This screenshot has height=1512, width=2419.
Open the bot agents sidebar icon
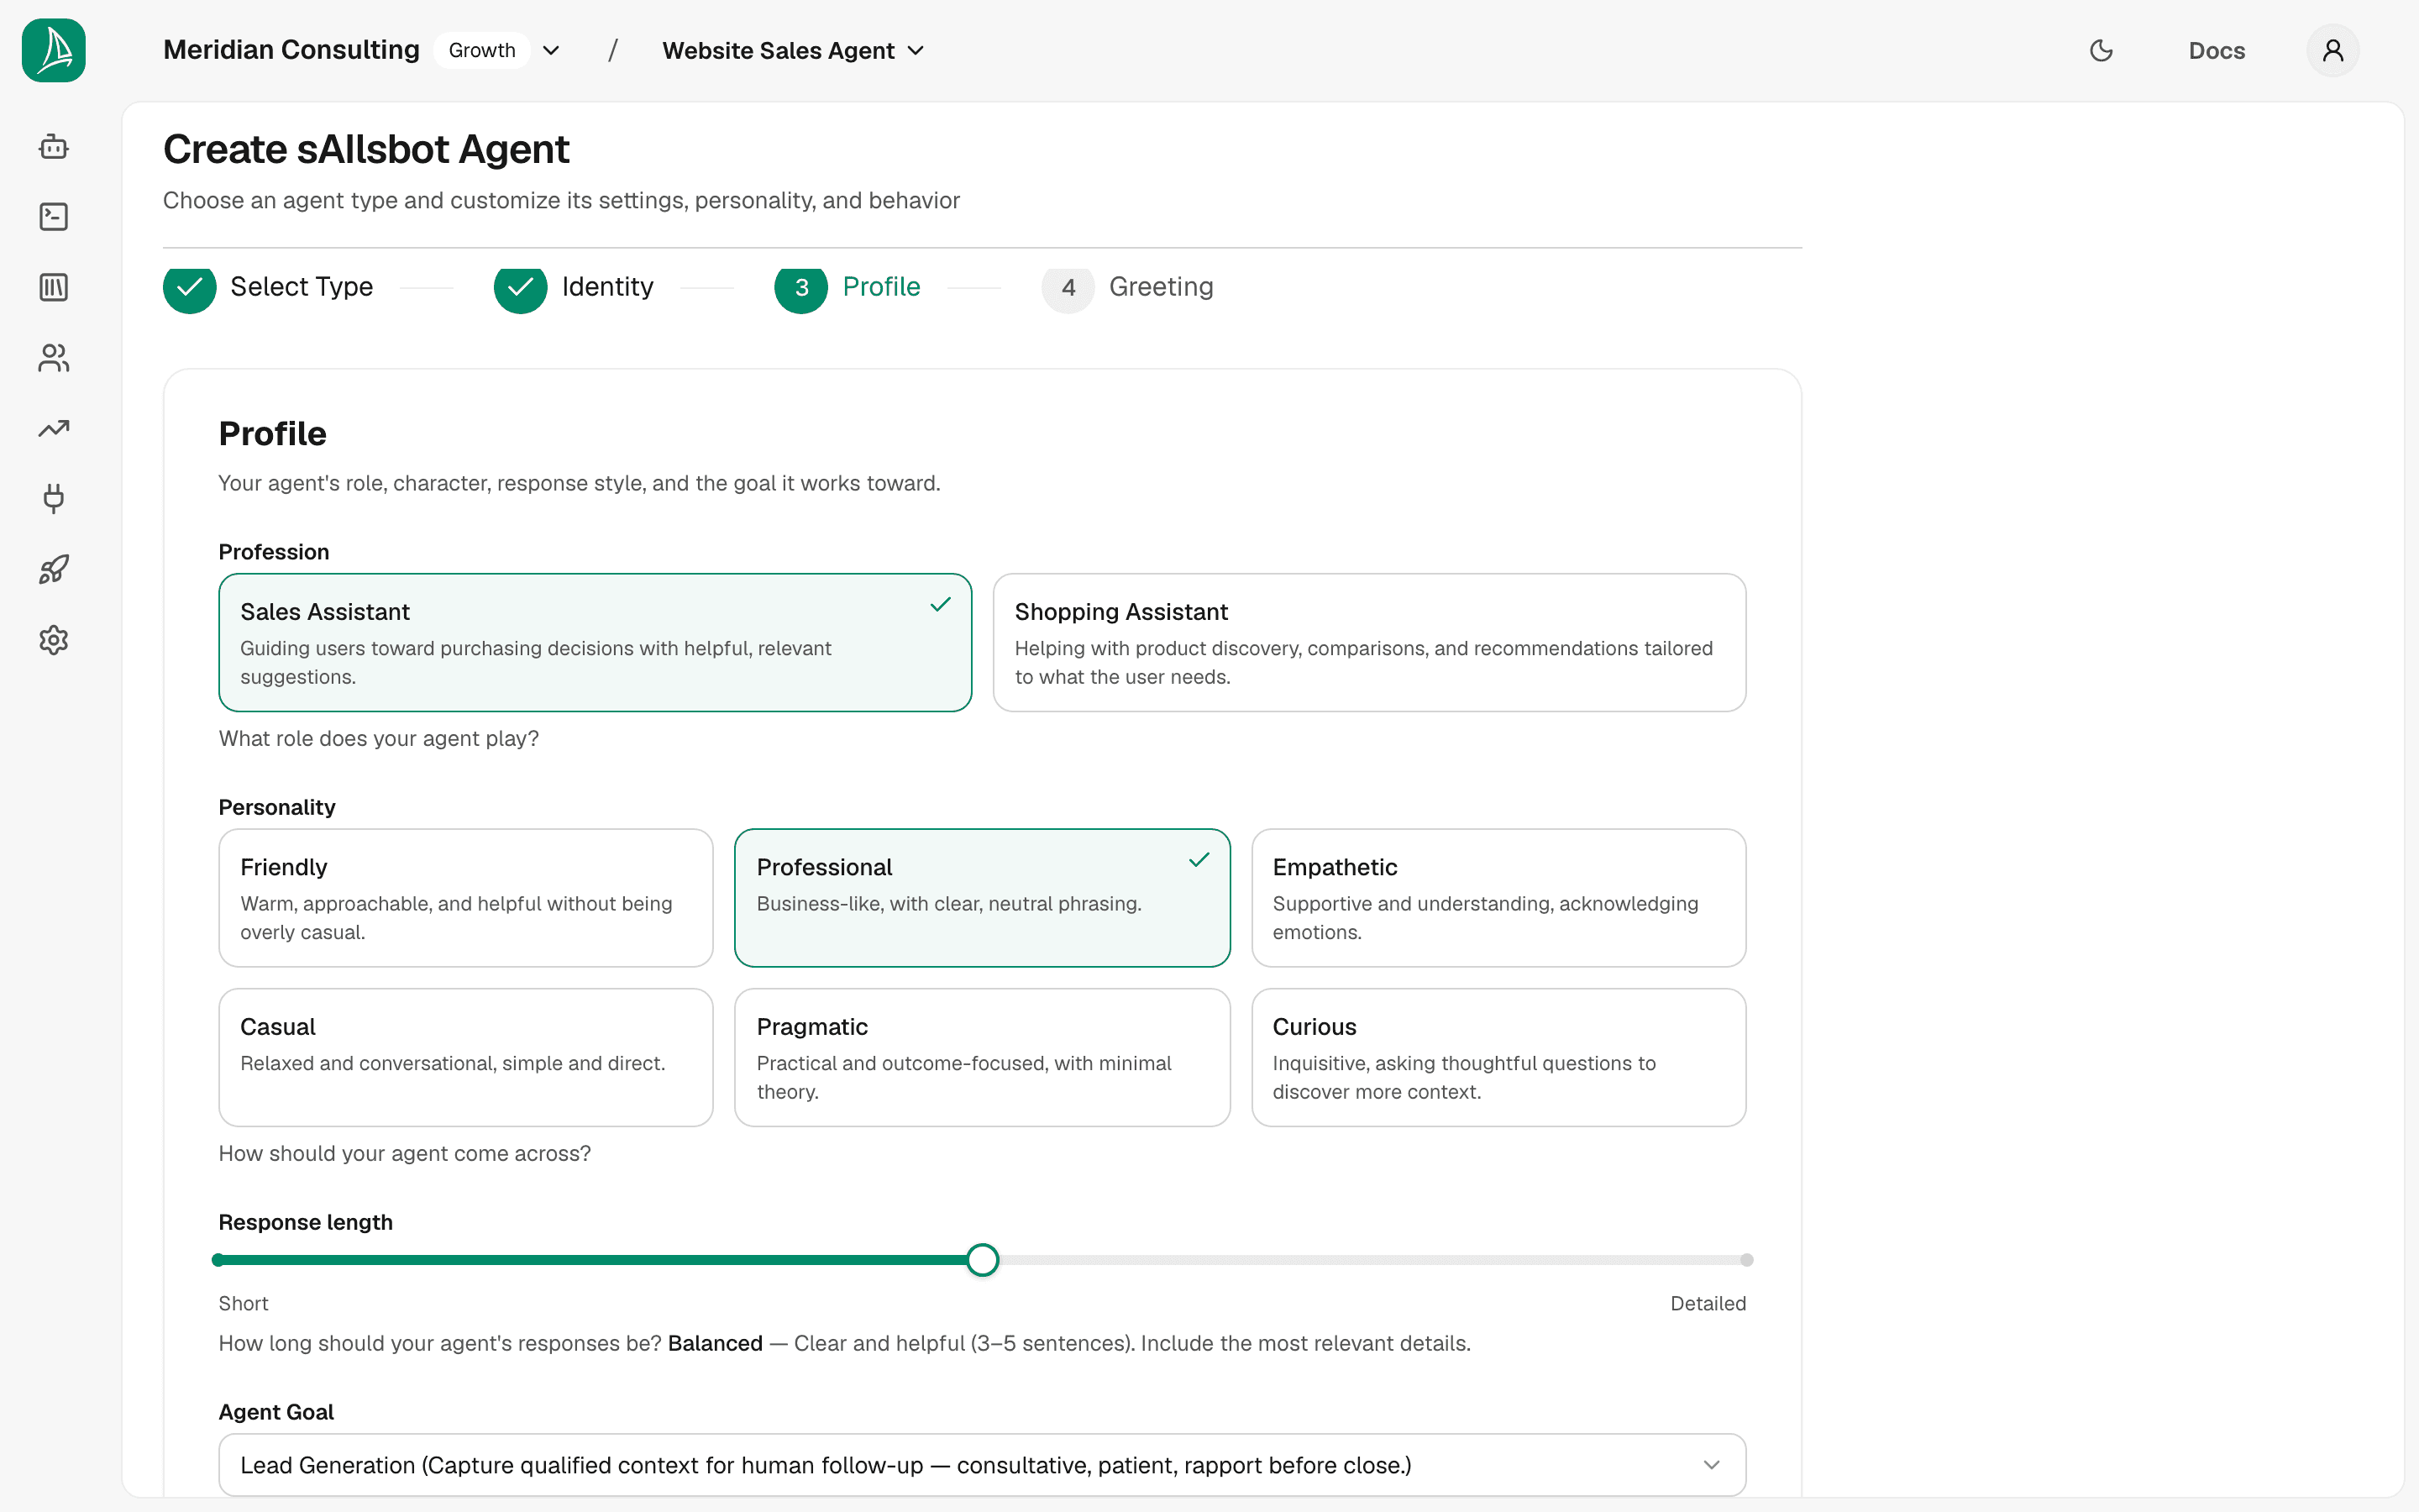pyautogui.click(x=54, y=147)
